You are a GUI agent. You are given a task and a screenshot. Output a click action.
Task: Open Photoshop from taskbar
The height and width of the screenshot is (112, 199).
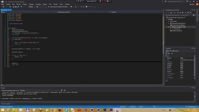pos(105,110)
